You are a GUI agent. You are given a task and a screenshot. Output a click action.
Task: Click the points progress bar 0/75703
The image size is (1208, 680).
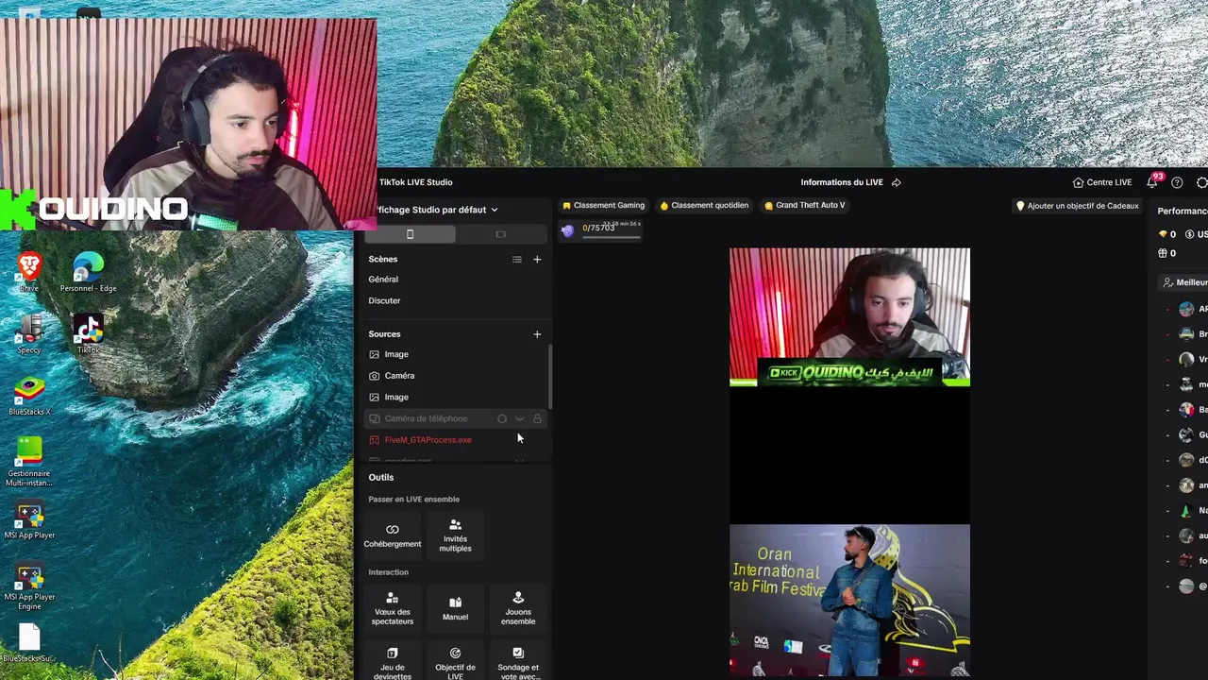612,236
